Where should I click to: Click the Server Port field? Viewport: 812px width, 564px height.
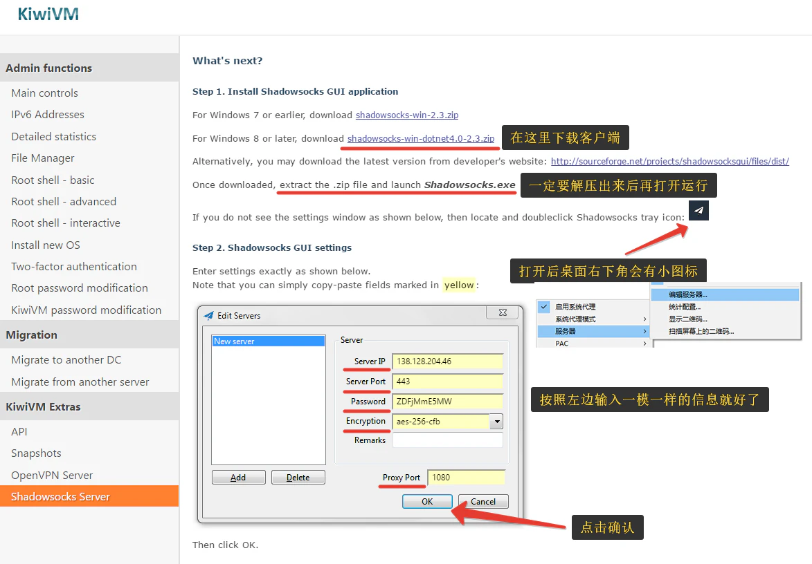click(447, 382)
